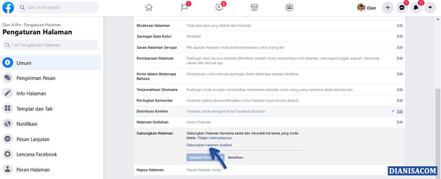Click the Cari di Facebook search box

pyautogui.click(x=58, y=7)
